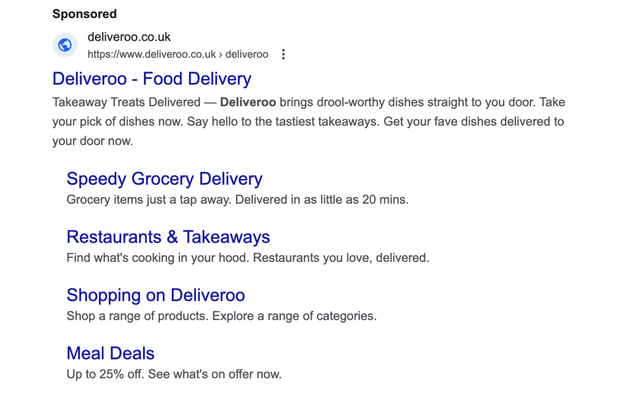The image size is (626, 395).
Task: Open the Meal Deals sitelink
Action: [110, 353]
